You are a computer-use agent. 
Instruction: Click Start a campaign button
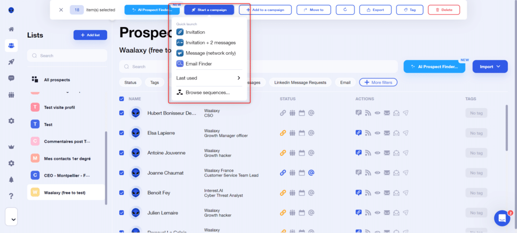click(x=210, y=10)
